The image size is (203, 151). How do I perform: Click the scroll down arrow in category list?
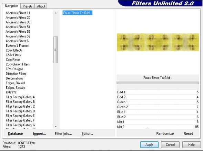pos(56,126)
